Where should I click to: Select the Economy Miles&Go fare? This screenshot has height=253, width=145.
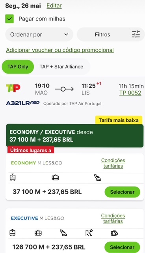[122, 192]
